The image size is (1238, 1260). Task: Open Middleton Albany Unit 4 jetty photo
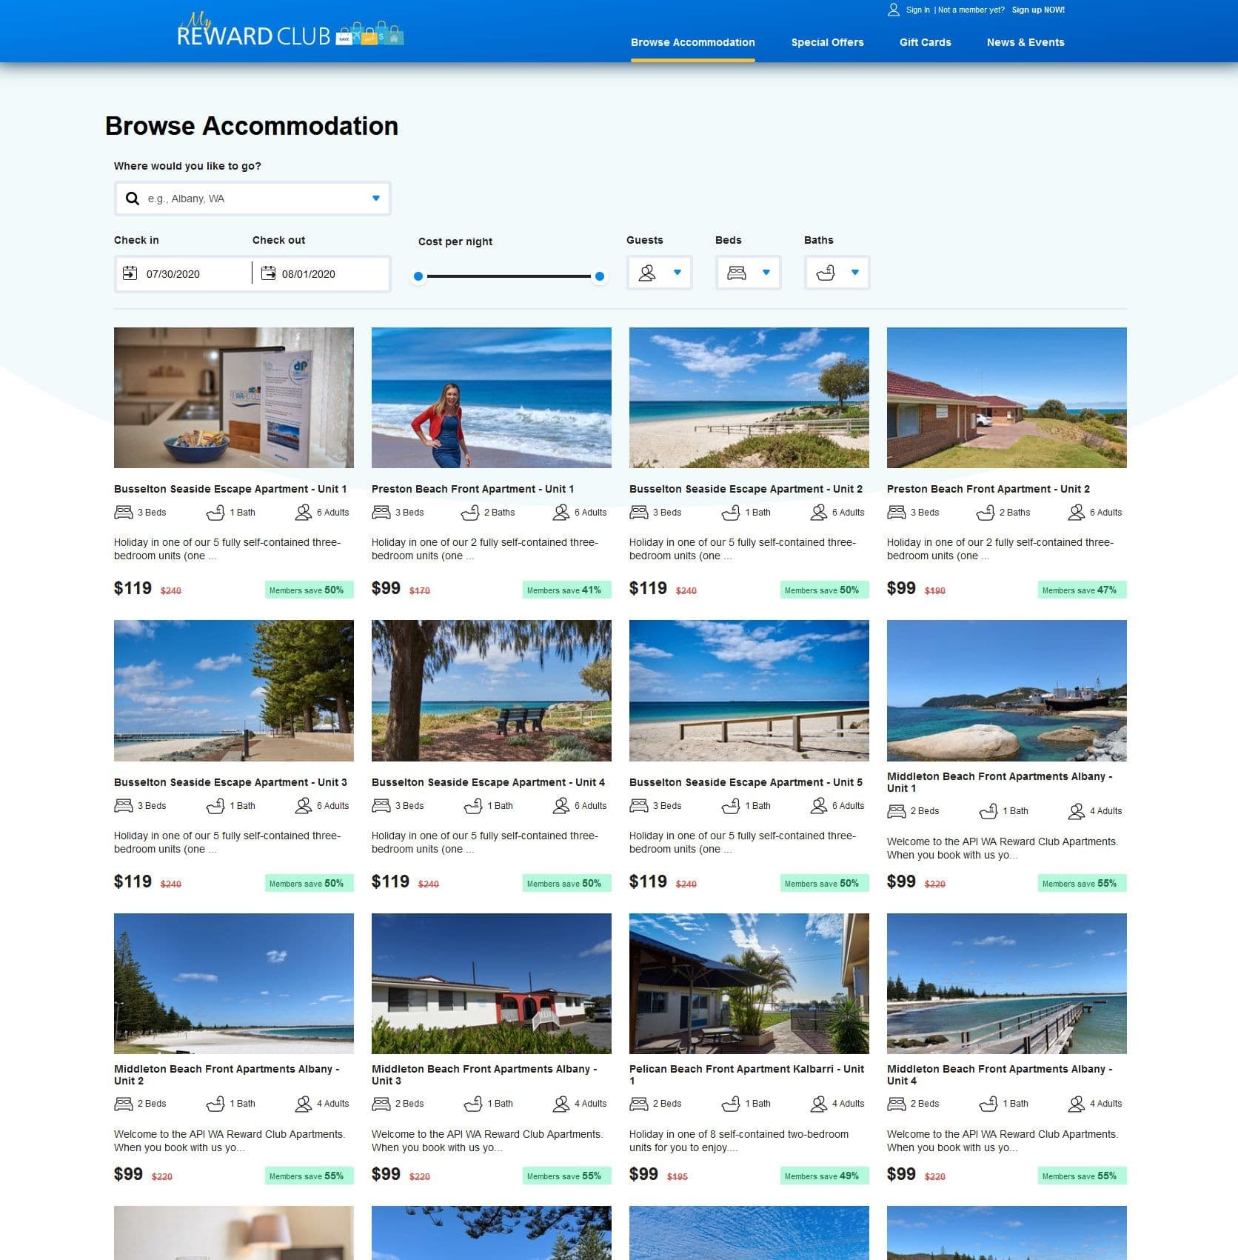[1007, 984]
